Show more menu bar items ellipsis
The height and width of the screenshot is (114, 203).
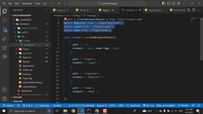coord(51,3)
